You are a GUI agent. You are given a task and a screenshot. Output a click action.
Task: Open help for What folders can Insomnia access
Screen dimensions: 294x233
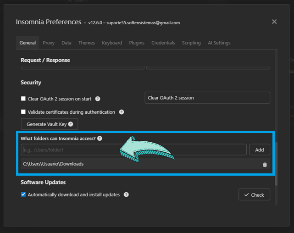coord(100,139)
